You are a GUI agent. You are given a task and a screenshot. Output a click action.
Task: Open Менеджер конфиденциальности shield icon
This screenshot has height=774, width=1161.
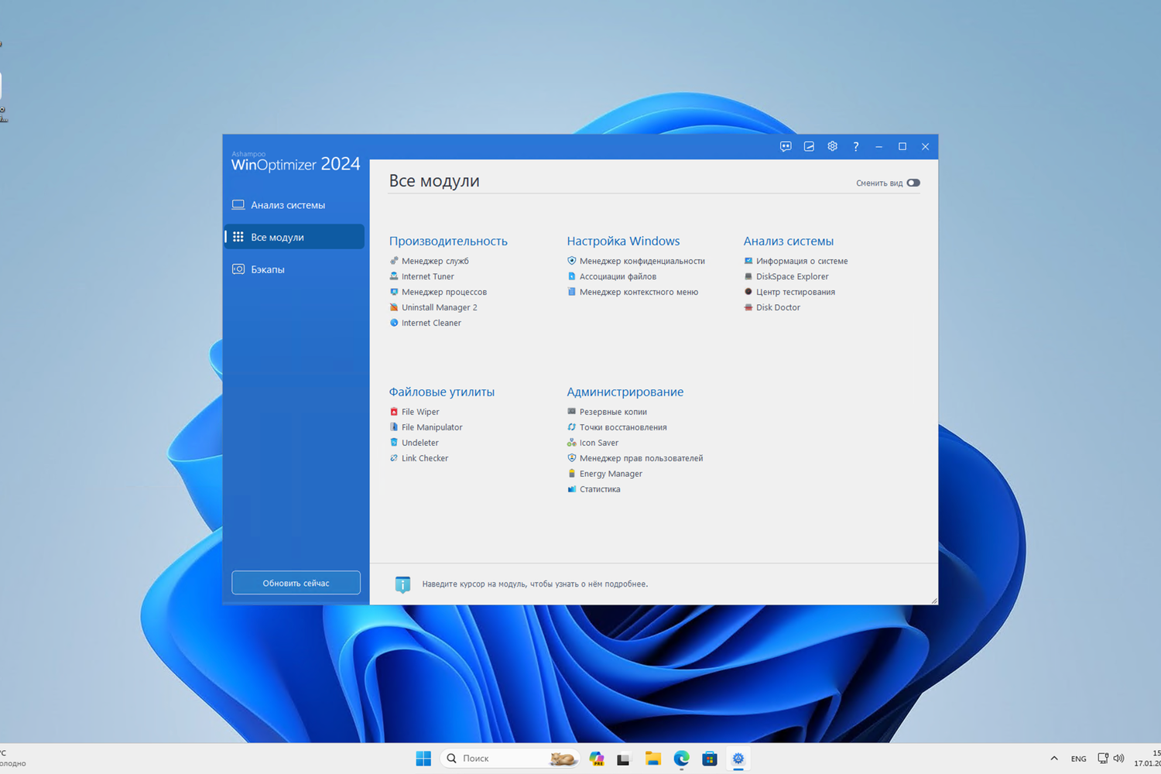572,261
